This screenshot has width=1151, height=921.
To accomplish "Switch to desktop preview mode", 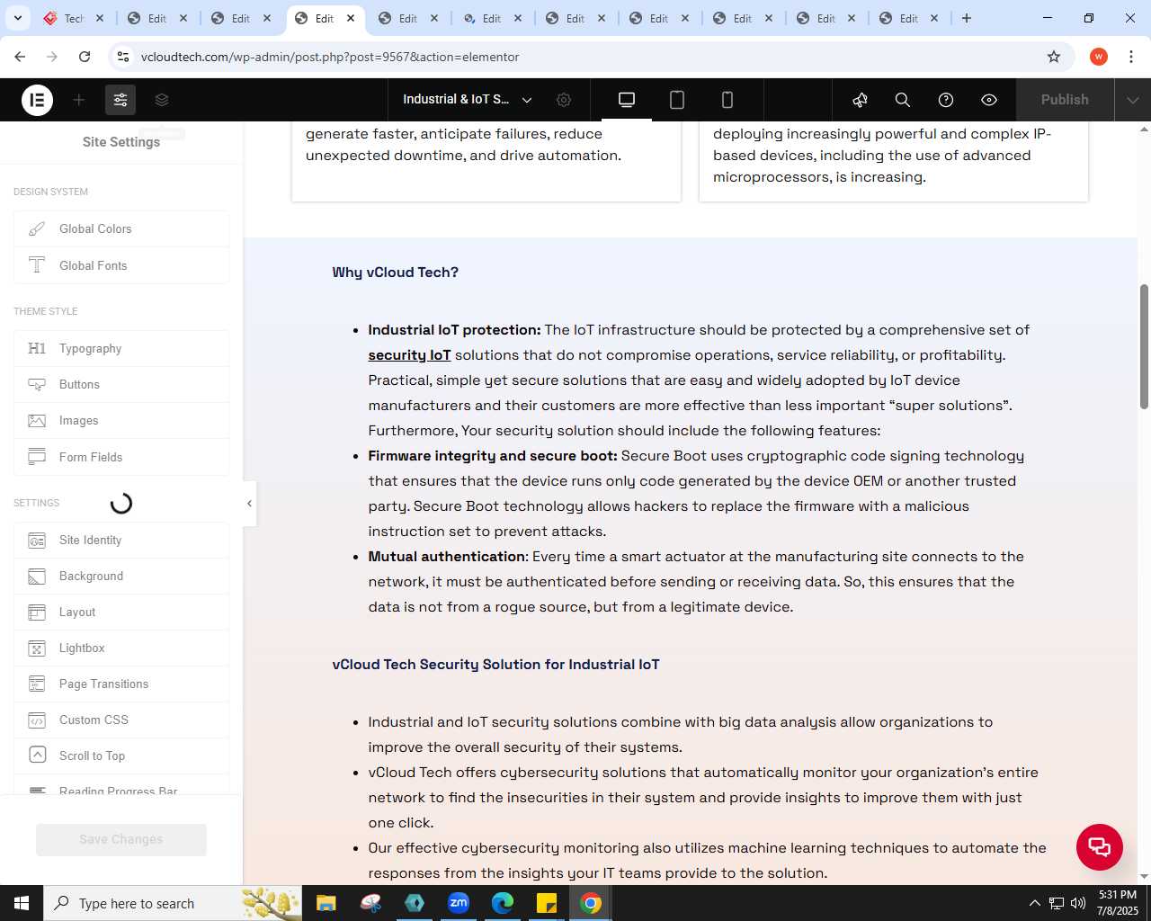I will click(x=627, y=100).
